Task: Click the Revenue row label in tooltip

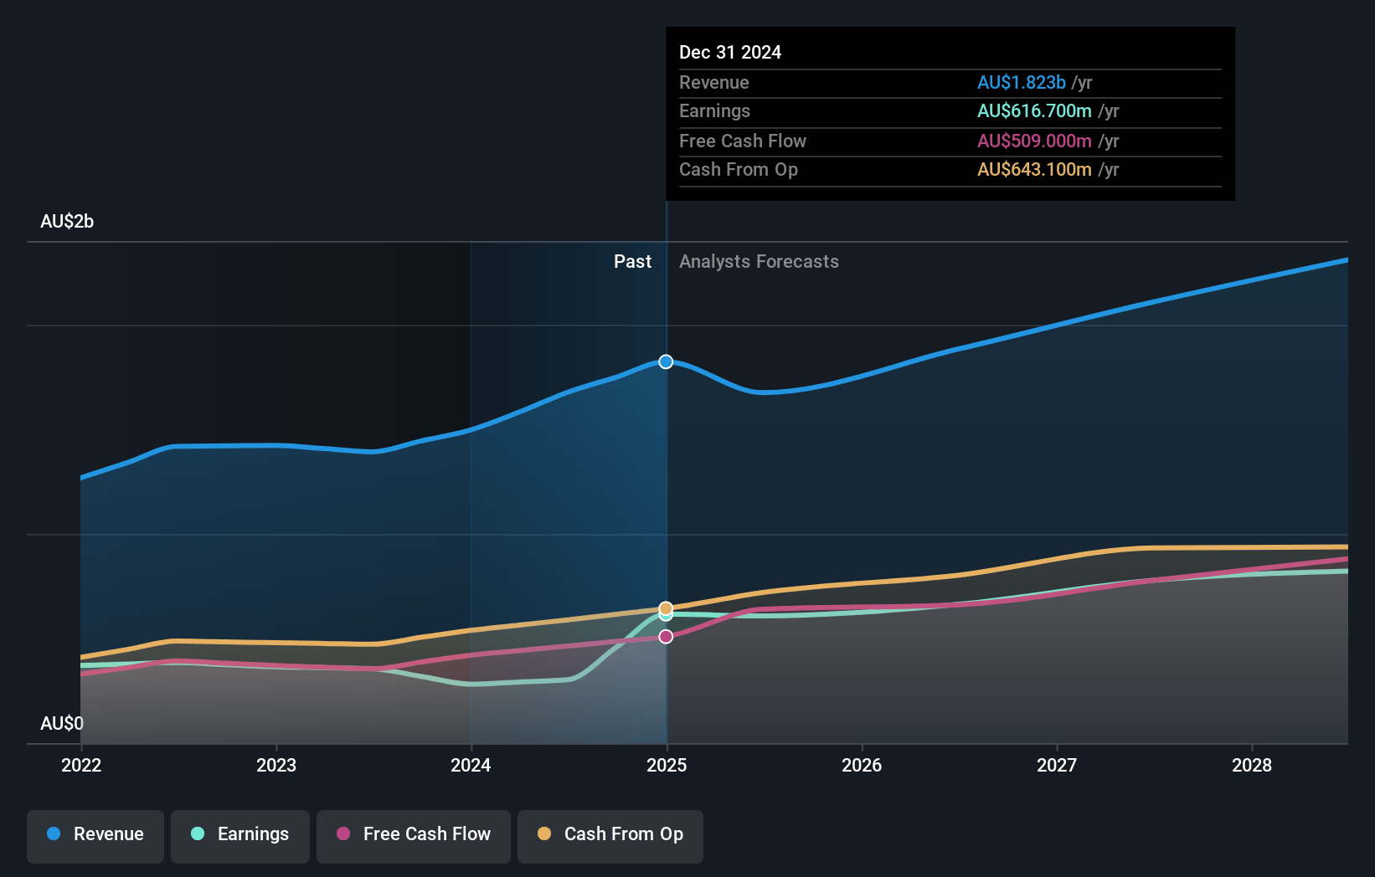Action: click(714, 83)
